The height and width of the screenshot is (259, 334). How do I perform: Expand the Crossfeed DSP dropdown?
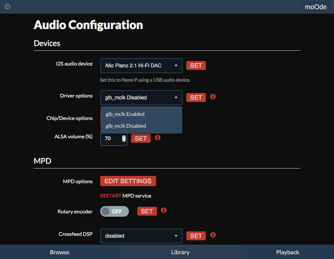pyautogui.click(x=141, y=236)
